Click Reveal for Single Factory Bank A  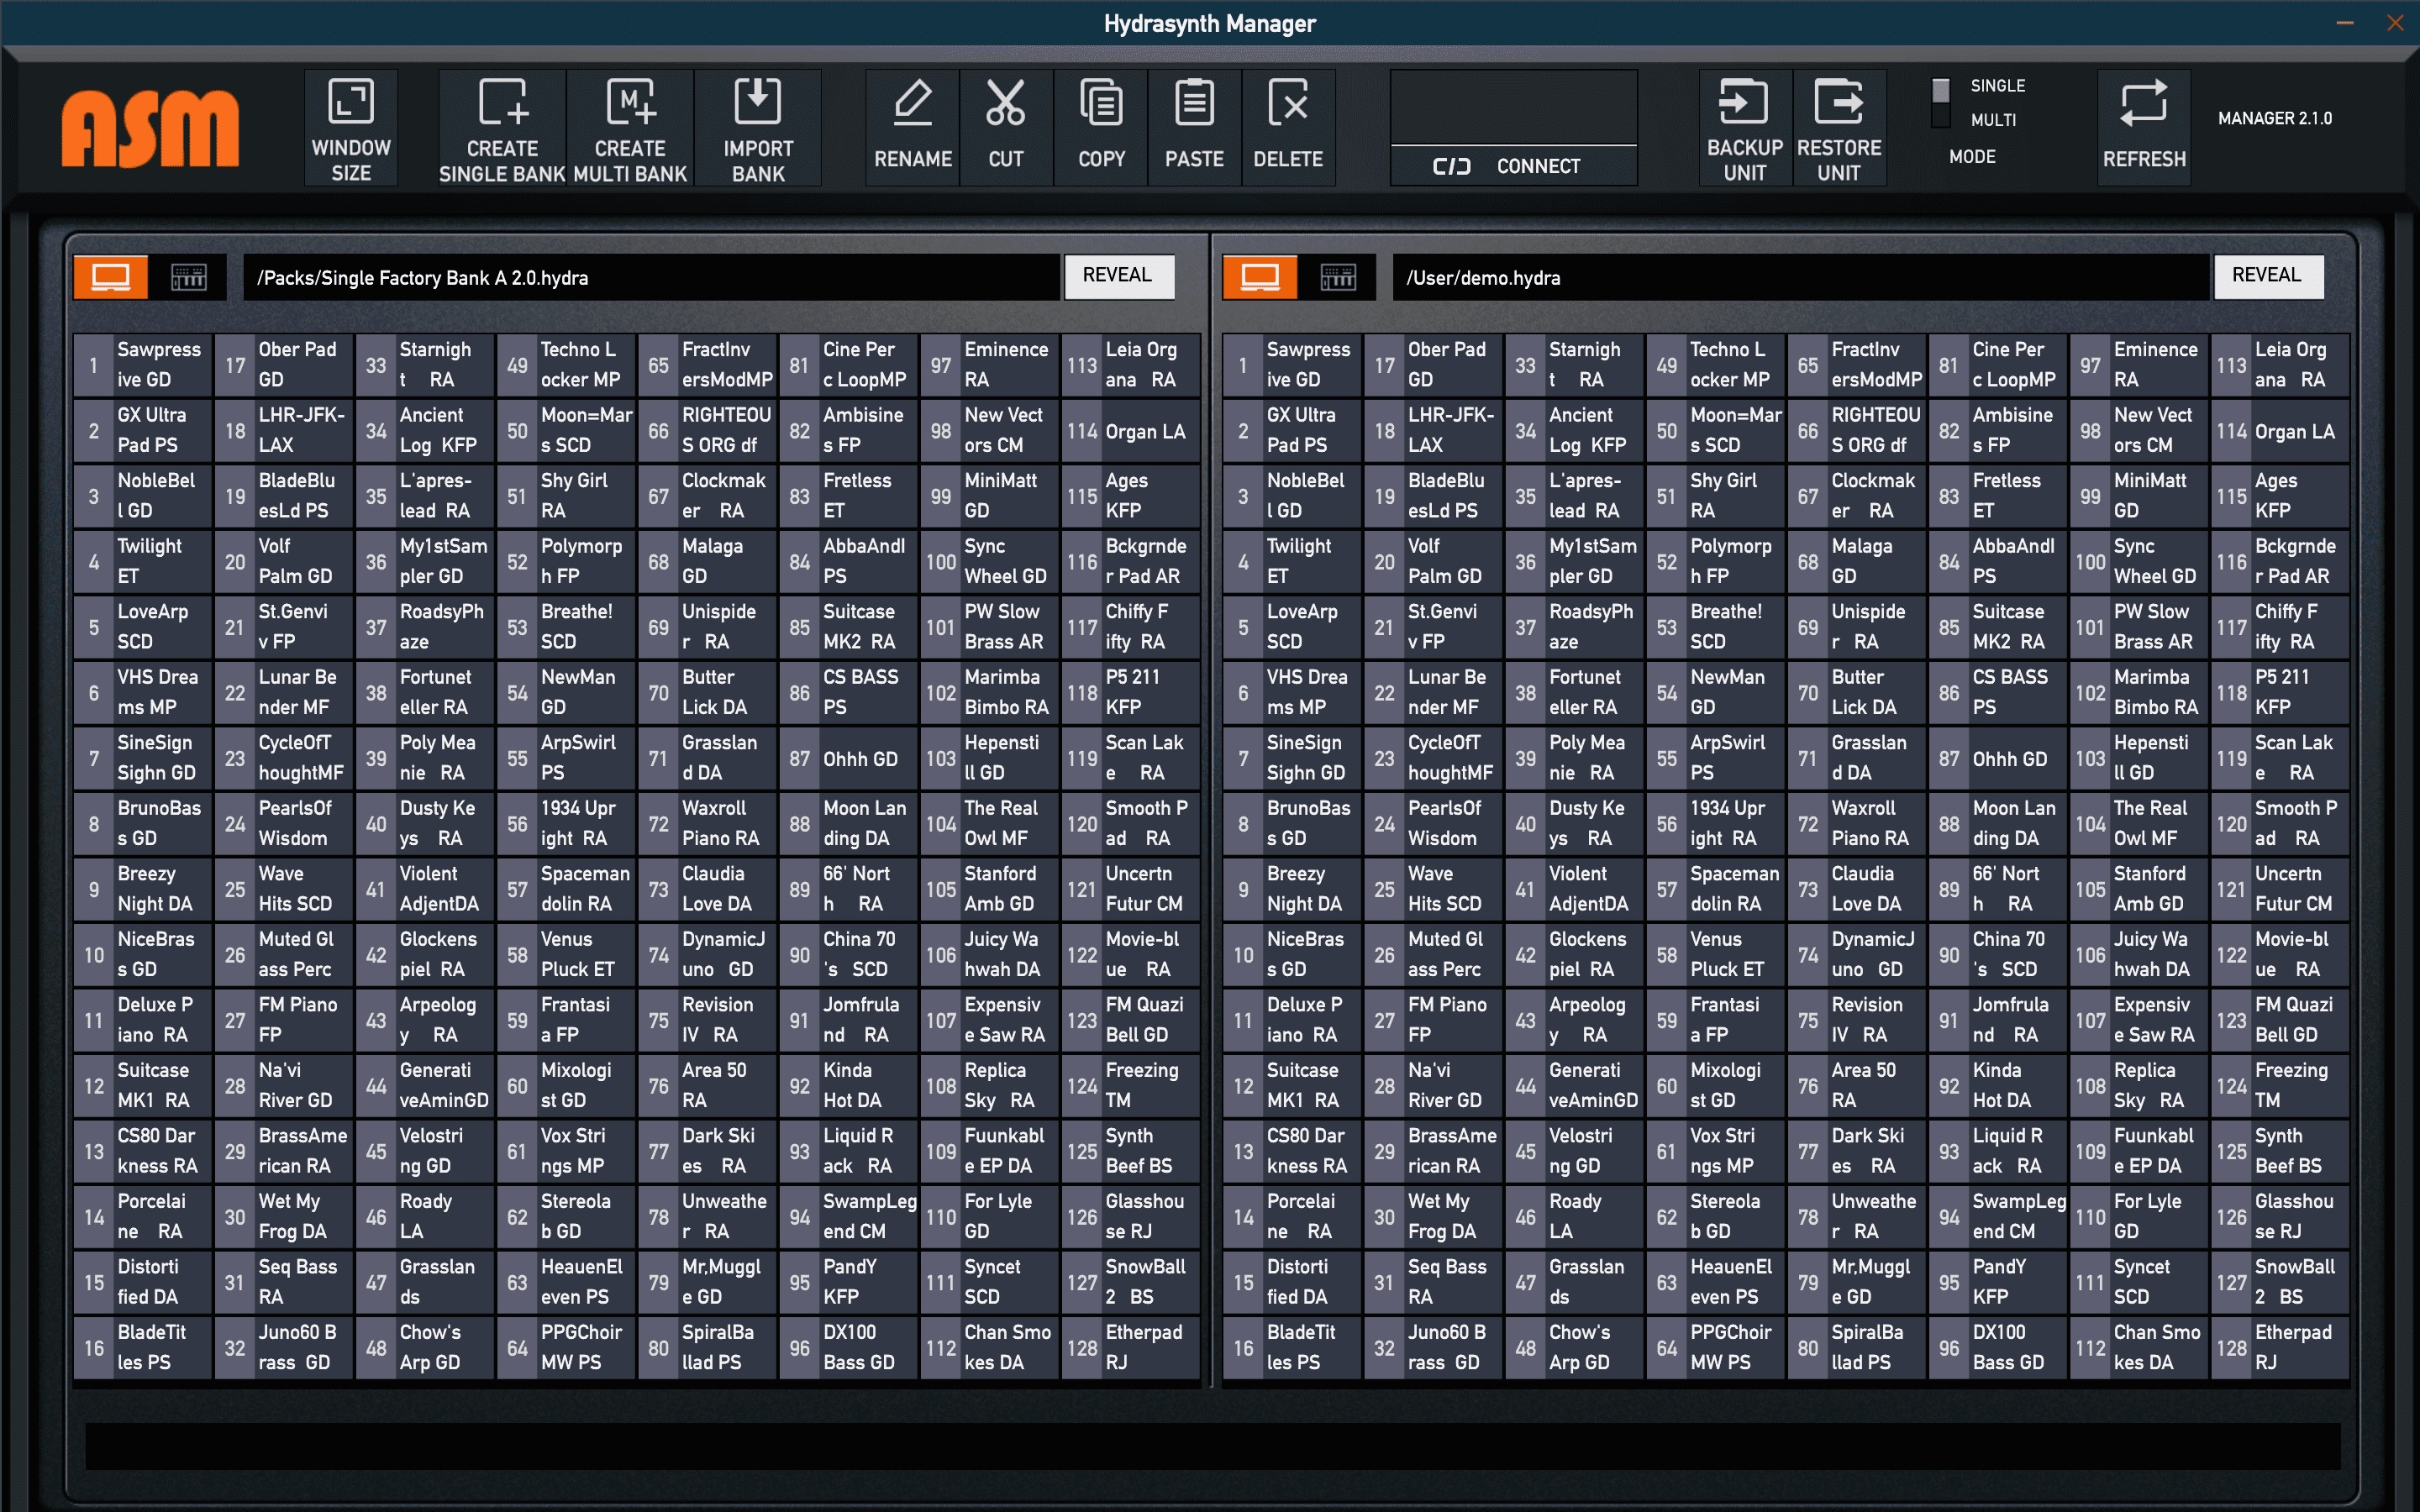click(x=1118, y=276)
